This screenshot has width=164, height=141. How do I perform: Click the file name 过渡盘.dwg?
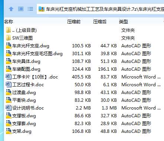coord(24,93)
